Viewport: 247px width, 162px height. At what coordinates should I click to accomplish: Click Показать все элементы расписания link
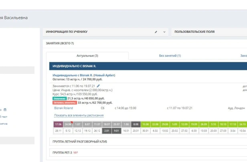(x=79, y=115)
